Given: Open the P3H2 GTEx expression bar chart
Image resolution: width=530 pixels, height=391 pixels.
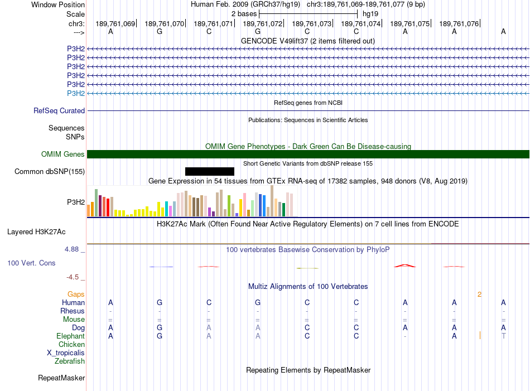Looking at the screenshot, I should tap(192, 201).
